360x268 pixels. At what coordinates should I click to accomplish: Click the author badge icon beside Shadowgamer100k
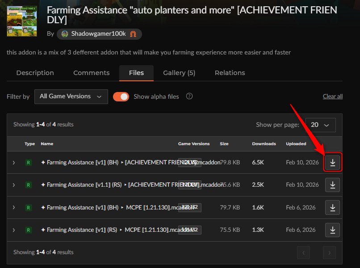coord(133,34)
